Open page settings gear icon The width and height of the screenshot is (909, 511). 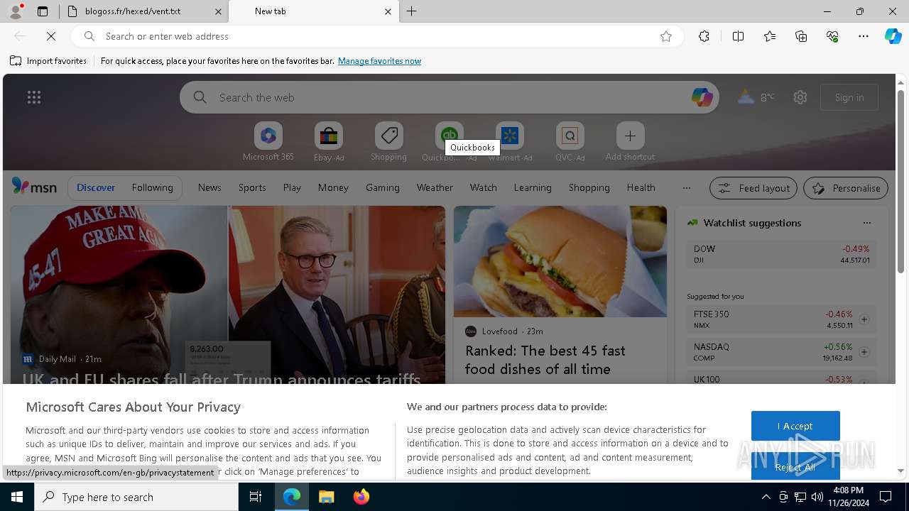click(x=800, y=97)
